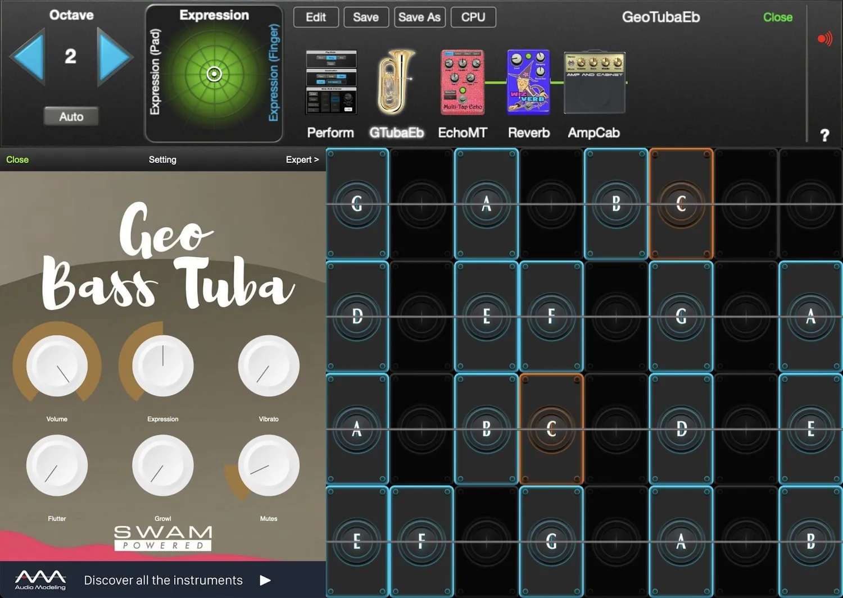Click the SWAM Powered logo
This screenshot has width=843, height=598.
[163, 538]
